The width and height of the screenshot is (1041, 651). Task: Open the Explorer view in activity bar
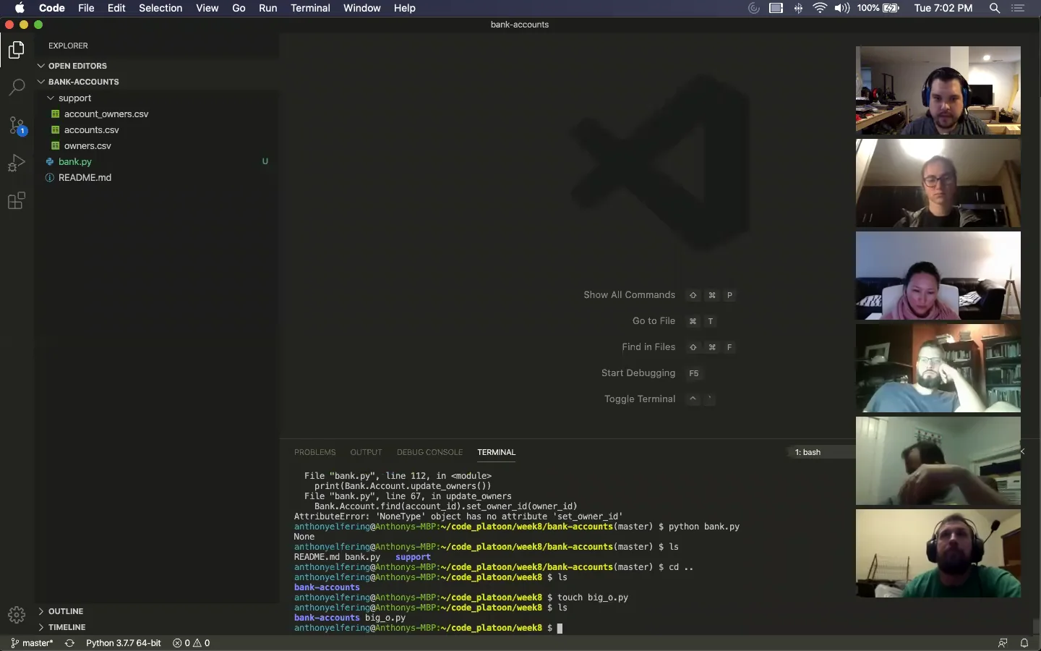pos(17,50)
